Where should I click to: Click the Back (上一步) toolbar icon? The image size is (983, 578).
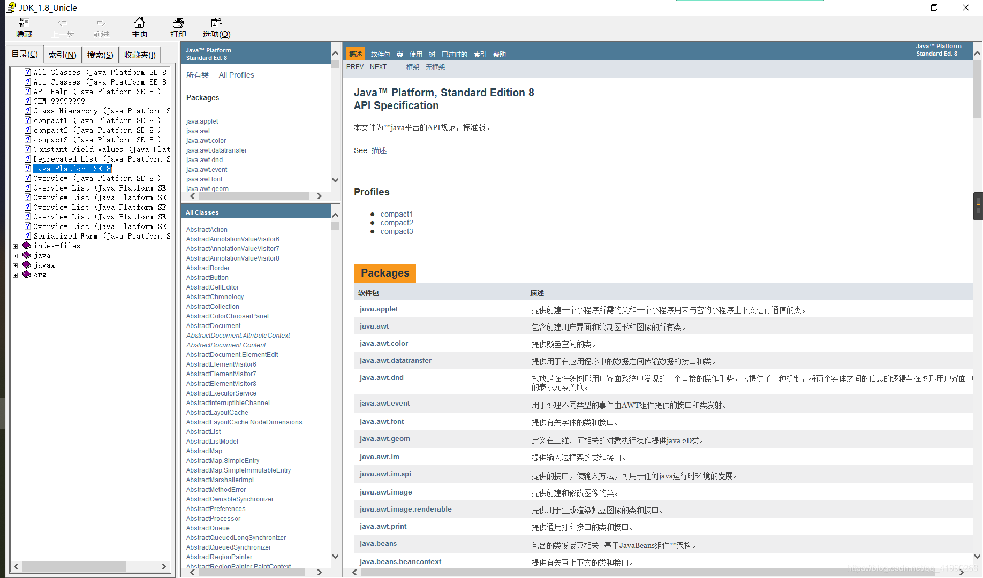[x=63, y=22]
